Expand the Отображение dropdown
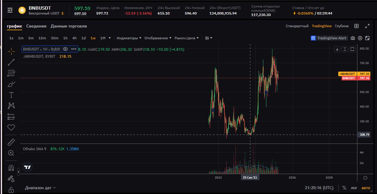Screen dimensions: 377x194 (158, 38)
